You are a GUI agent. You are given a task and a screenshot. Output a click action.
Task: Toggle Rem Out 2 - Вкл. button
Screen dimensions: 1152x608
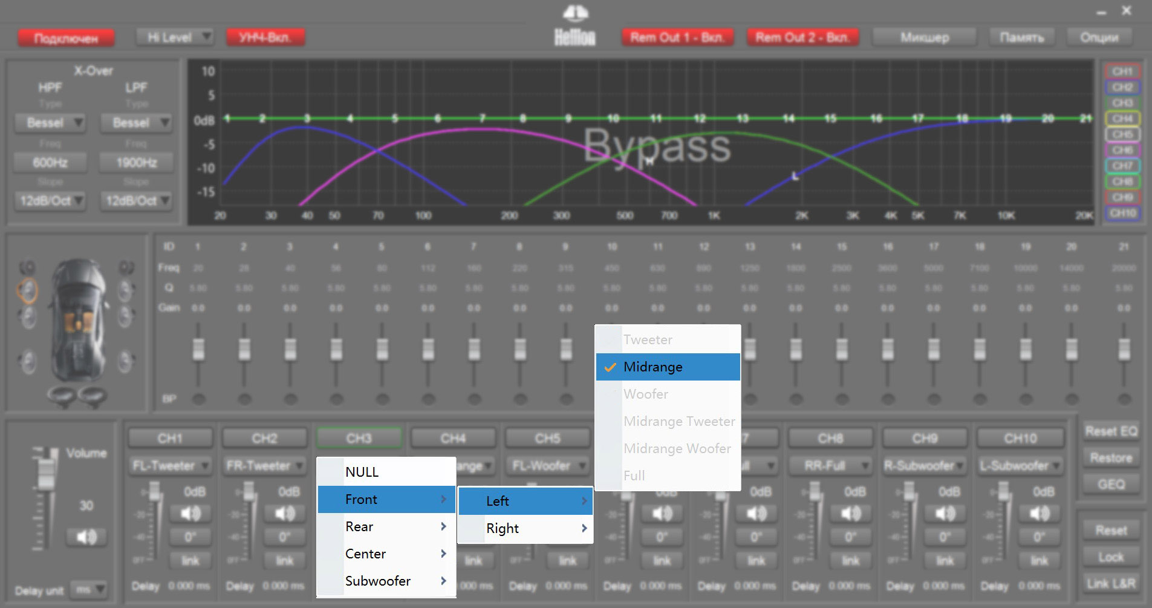point(802,38)
